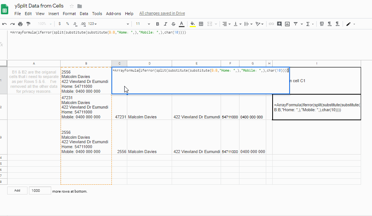The image size is (372, 216).
Task: Open the Tools menu
Action: [x=97, y=14]
